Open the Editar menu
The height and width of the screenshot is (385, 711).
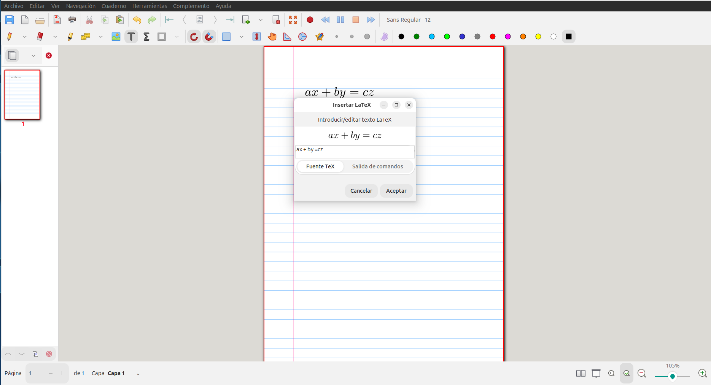(x=37, y=6)
